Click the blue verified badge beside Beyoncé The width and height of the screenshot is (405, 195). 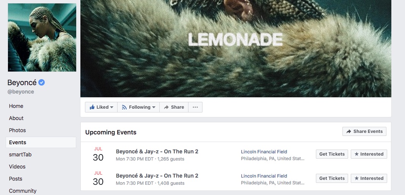pyautogui.click(x=42, y=83)
